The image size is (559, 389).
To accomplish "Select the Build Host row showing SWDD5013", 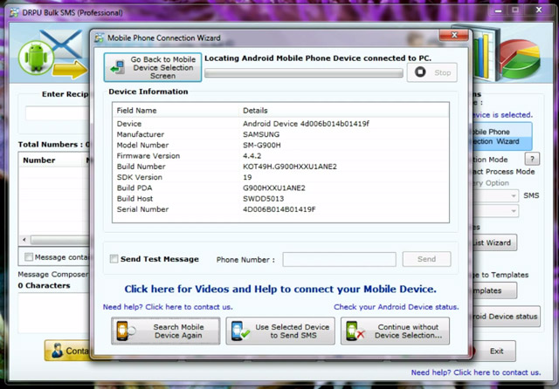I will 280,199.
